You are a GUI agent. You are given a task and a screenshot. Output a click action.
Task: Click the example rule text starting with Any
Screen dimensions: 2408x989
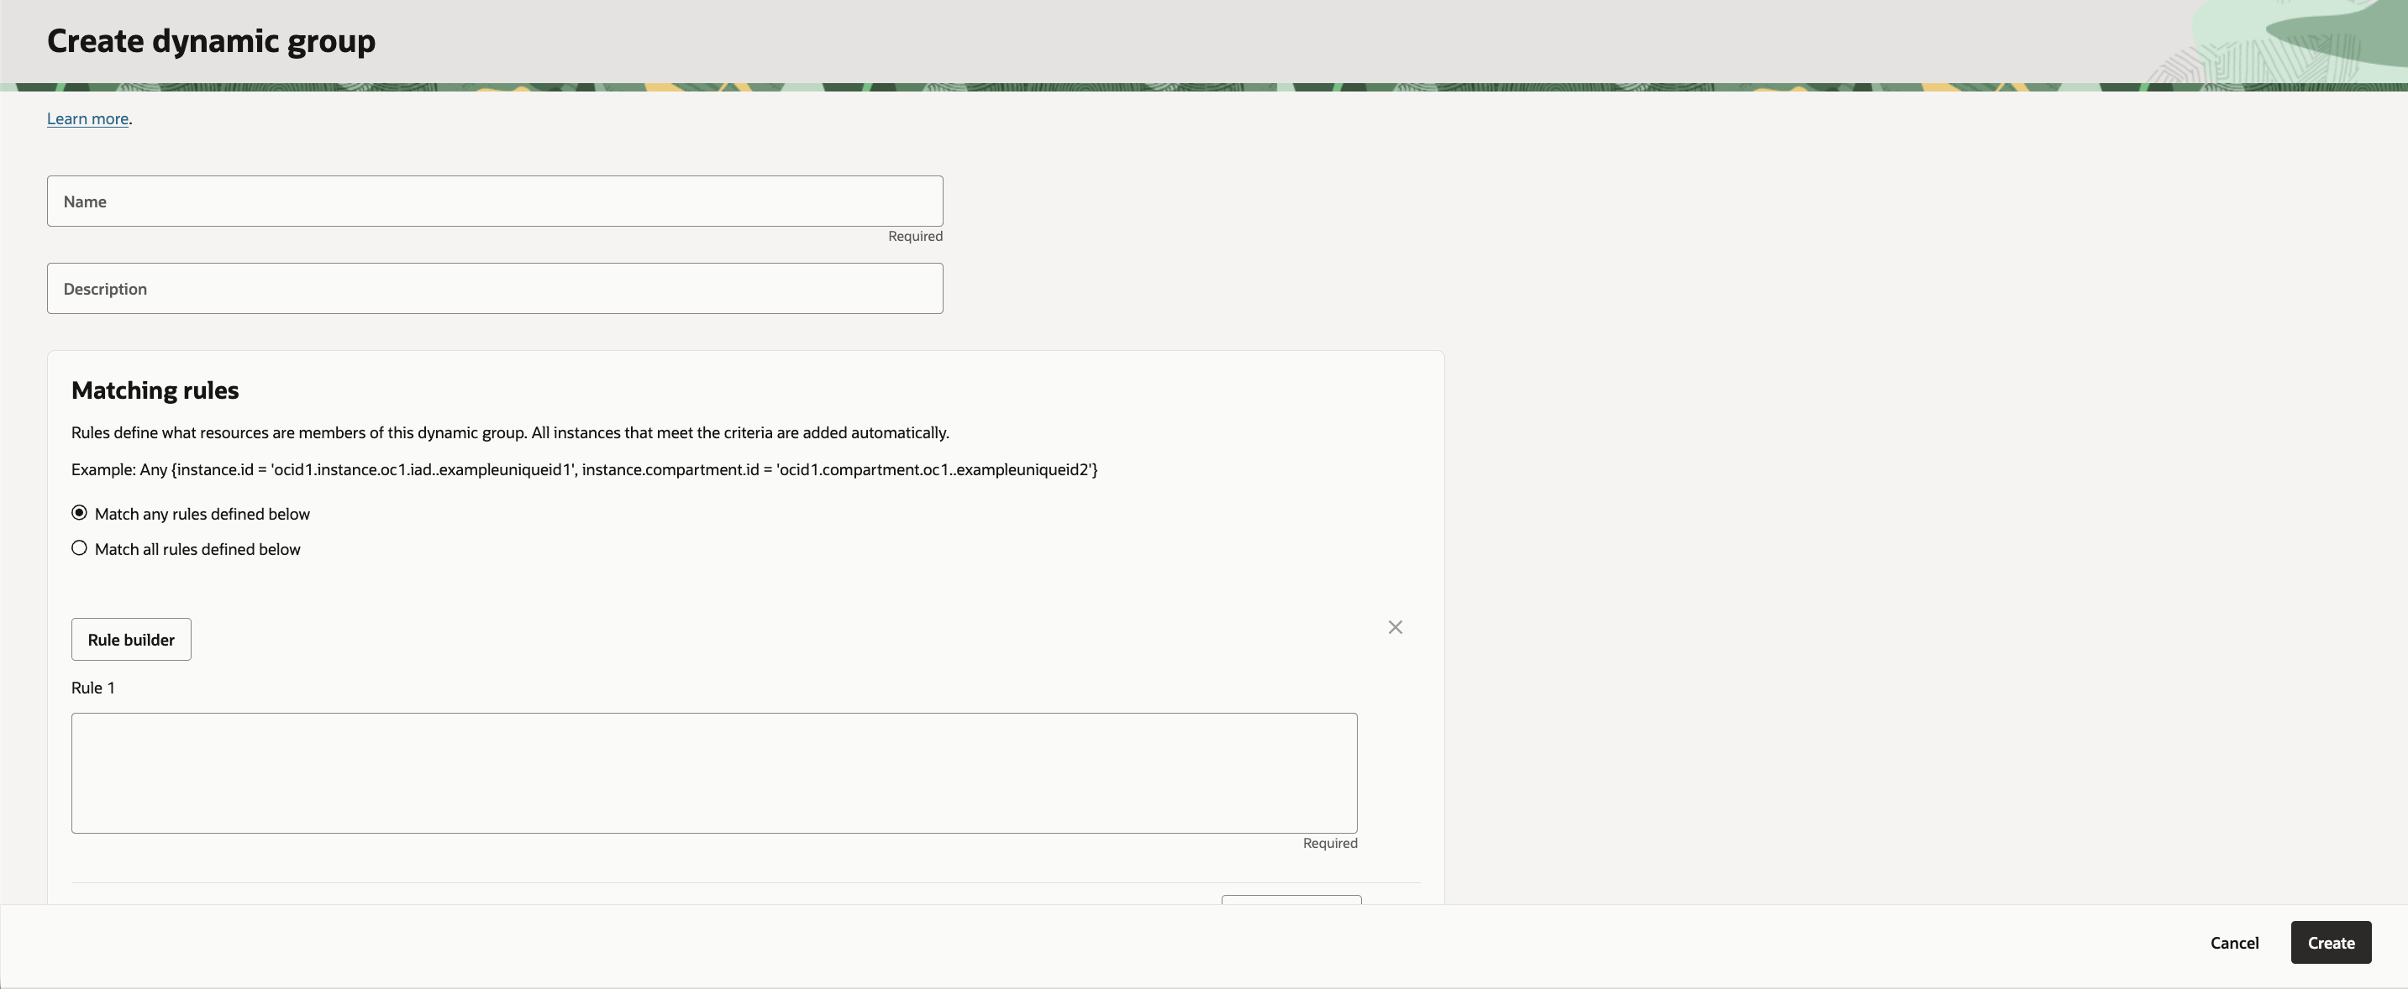(584, 470)
